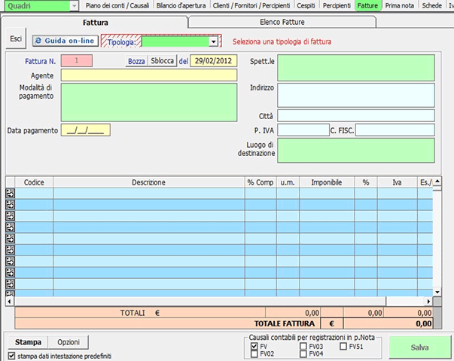
Task: Click the Indirizzo field
Action: [x=356, y=95]
